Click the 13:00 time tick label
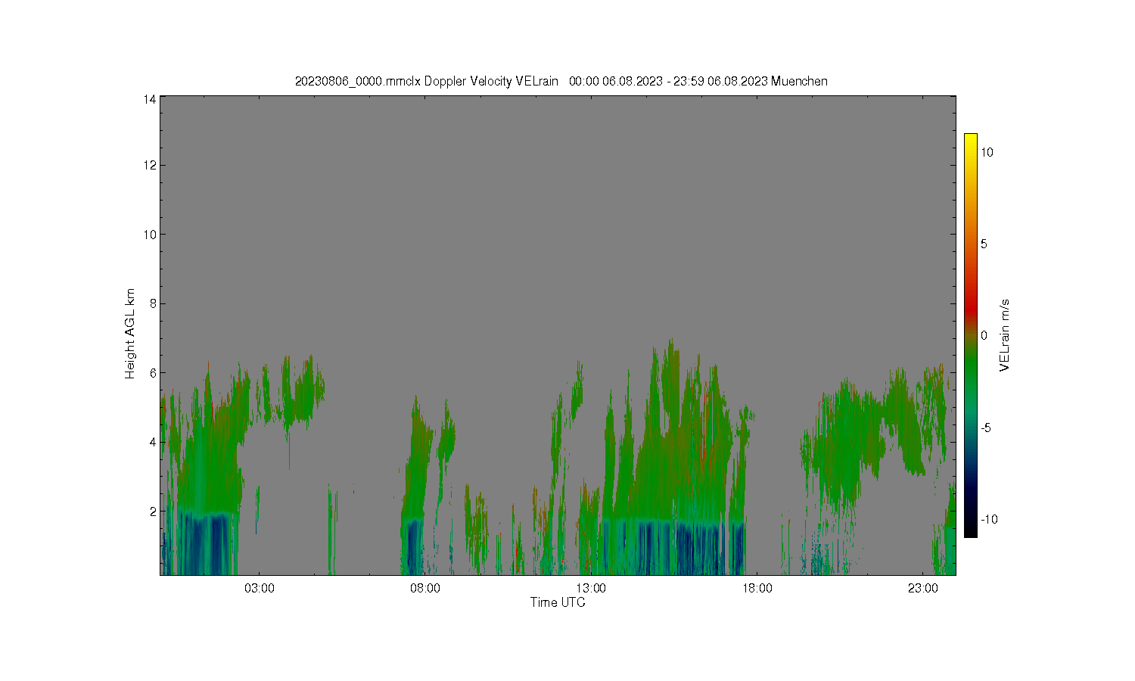Viewport: 1135px width, 681px height. tap(591, 589)
